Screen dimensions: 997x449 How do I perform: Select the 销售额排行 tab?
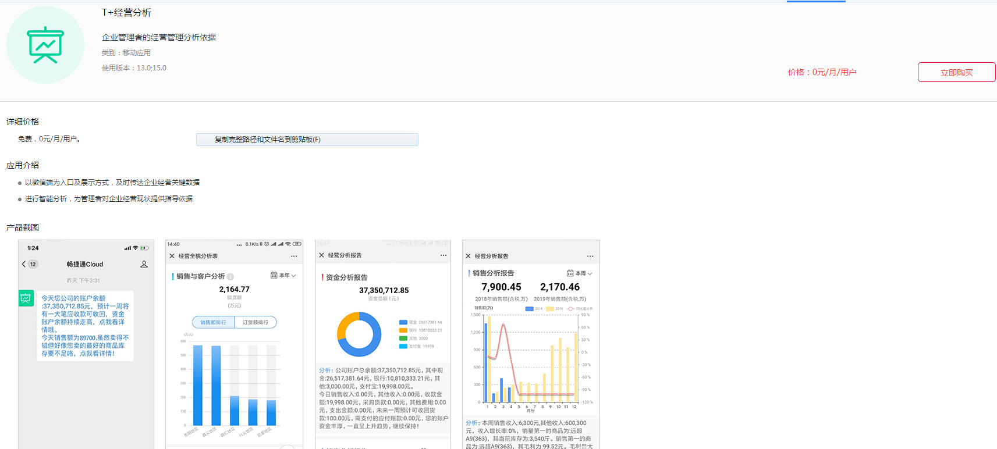point(214,322)
